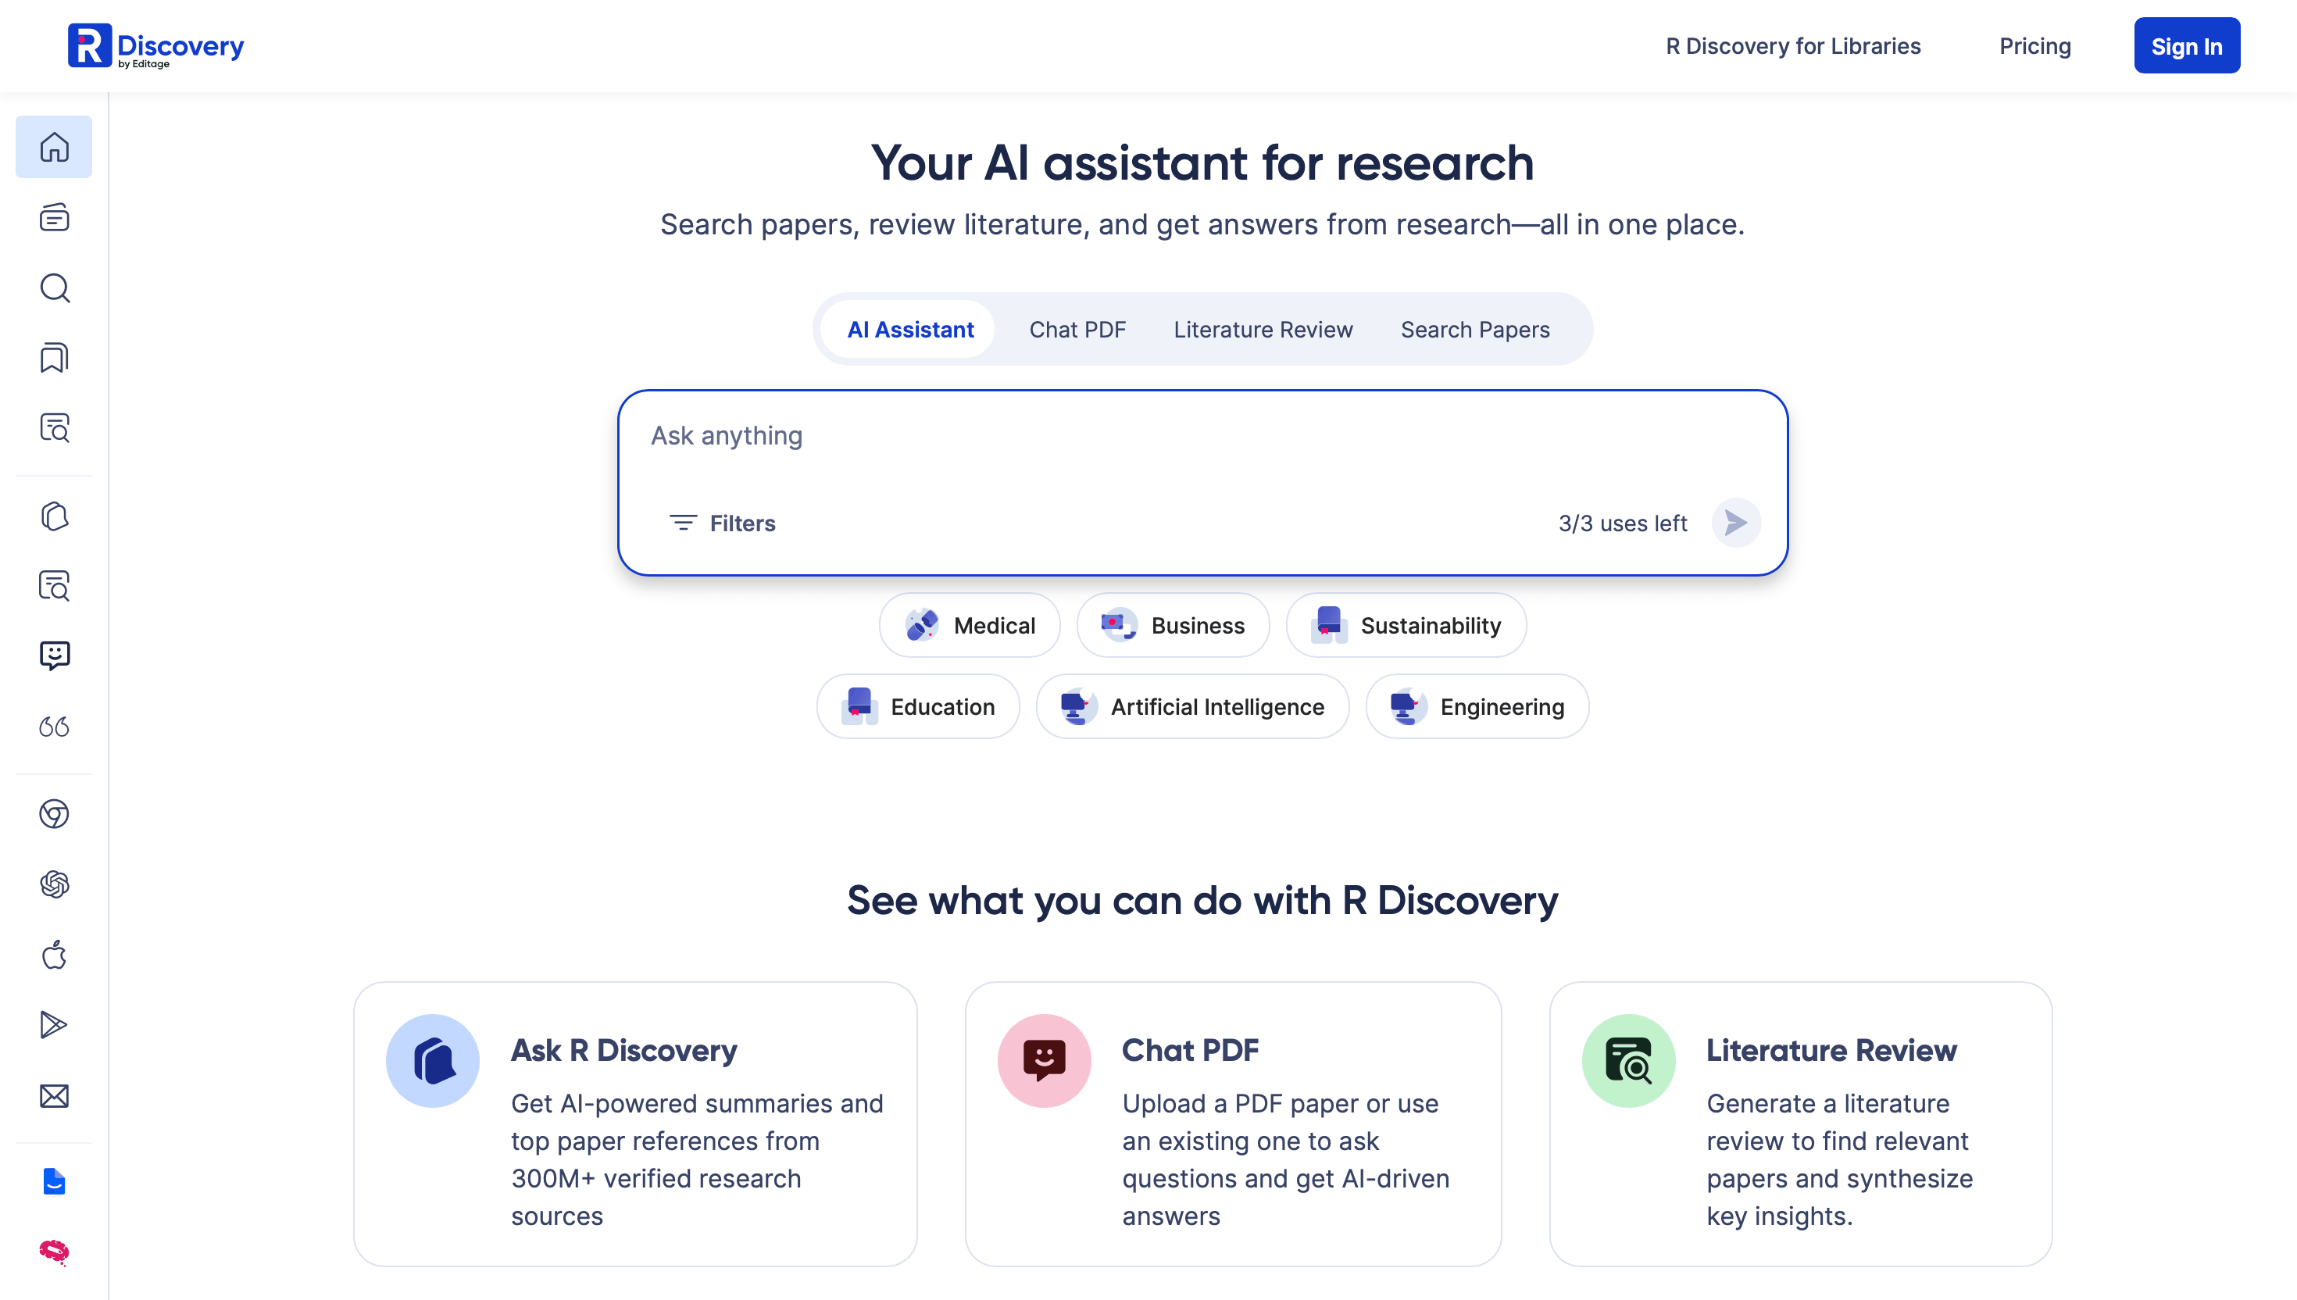Open the bookmarks library icon in sidebar
Image resolution: width=2297 pixels, height=1300 pixels.
click(x=54, y=357)
